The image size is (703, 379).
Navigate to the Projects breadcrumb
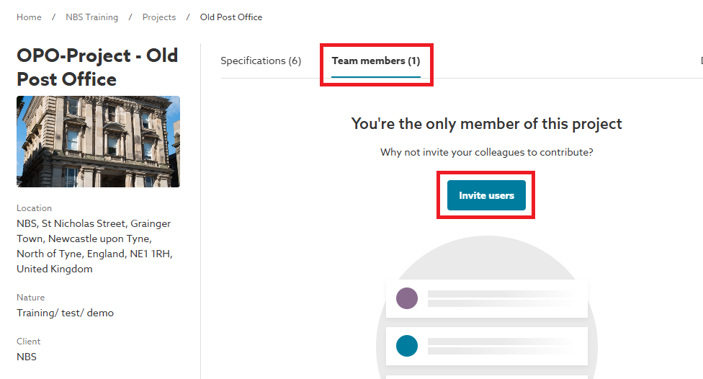pos(159,17)
